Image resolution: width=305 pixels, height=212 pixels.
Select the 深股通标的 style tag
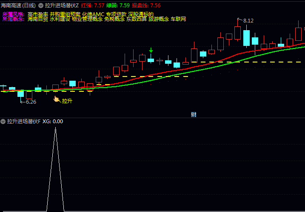141,14
